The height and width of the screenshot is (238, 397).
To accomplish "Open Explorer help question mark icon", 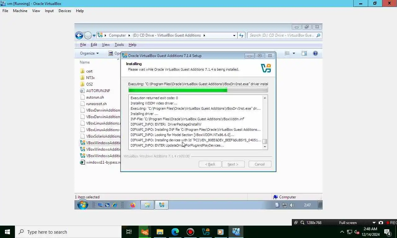I will [315, 53].
